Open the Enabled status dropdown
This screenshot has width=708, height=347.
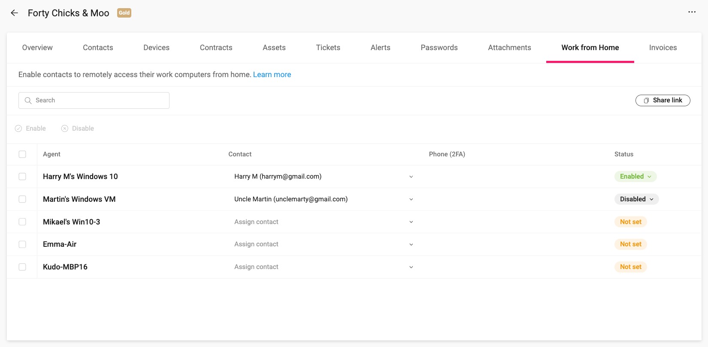click(x=635, y=176)
